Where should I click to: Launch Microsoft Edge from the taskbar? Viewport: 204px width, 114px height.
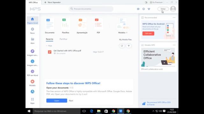91,111
